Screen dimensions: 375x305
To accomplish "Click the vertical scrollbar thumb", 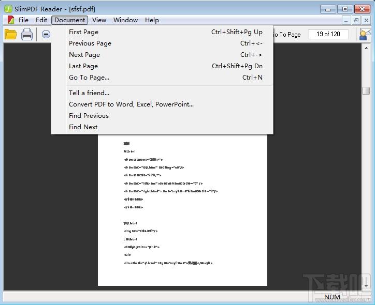I will [366, 90].
